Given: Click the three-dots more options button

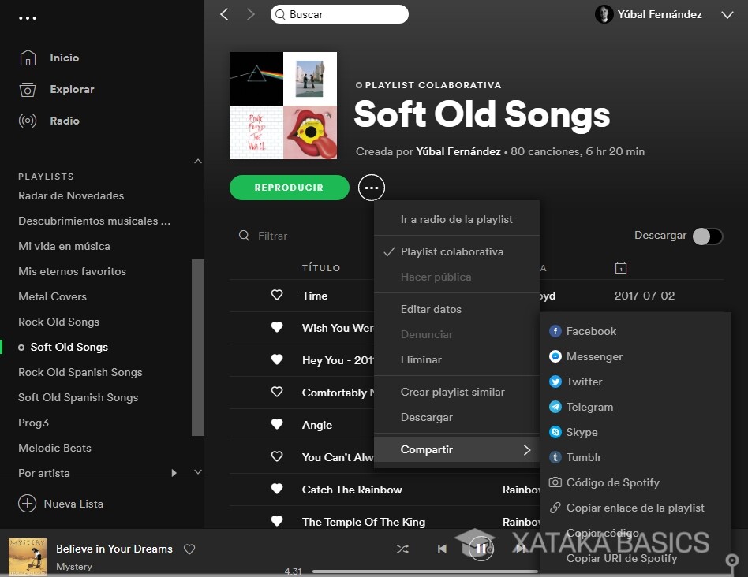Looking at the screenshot, I should coord(372,188).
